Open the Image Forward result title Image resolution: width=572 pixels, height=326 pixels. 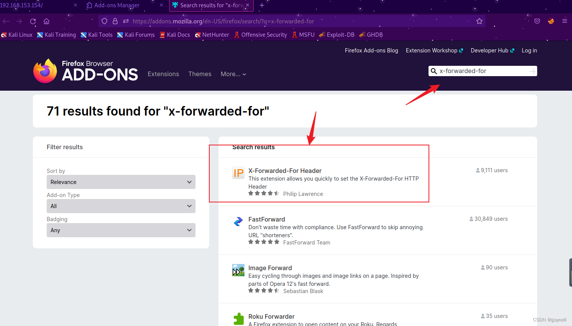point(270,268)
